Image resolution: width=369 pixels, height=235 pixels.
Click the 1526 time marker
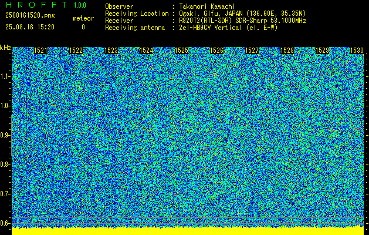(x=216, y=51)
